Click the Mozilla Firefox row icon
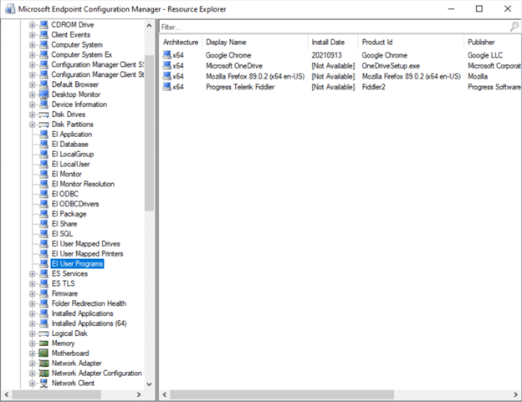522x402 pixels. [166, 76]
